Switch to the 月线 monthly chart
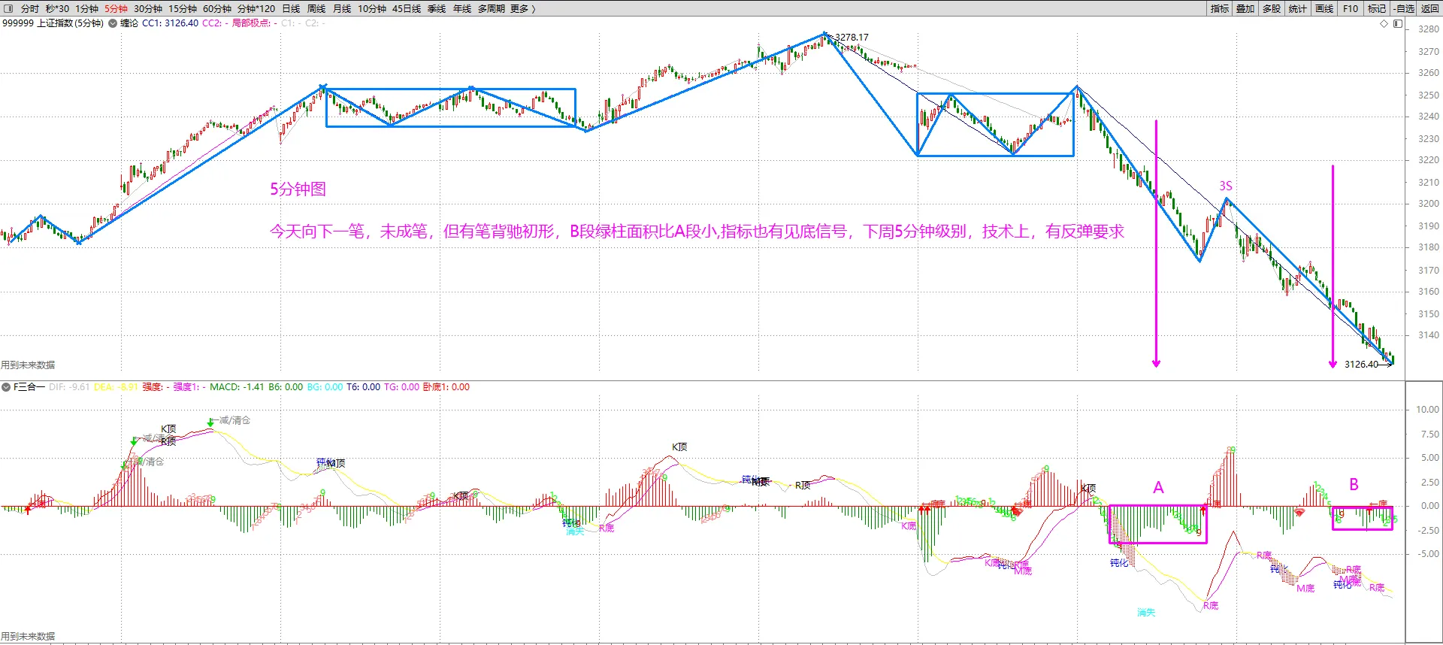Image resolution: width=1443 pixels, height=645 pixels. point(342,8)
